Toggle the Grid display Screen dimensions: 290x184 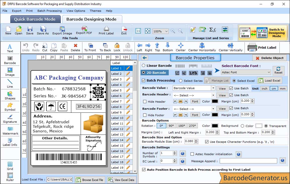(10, 166)
